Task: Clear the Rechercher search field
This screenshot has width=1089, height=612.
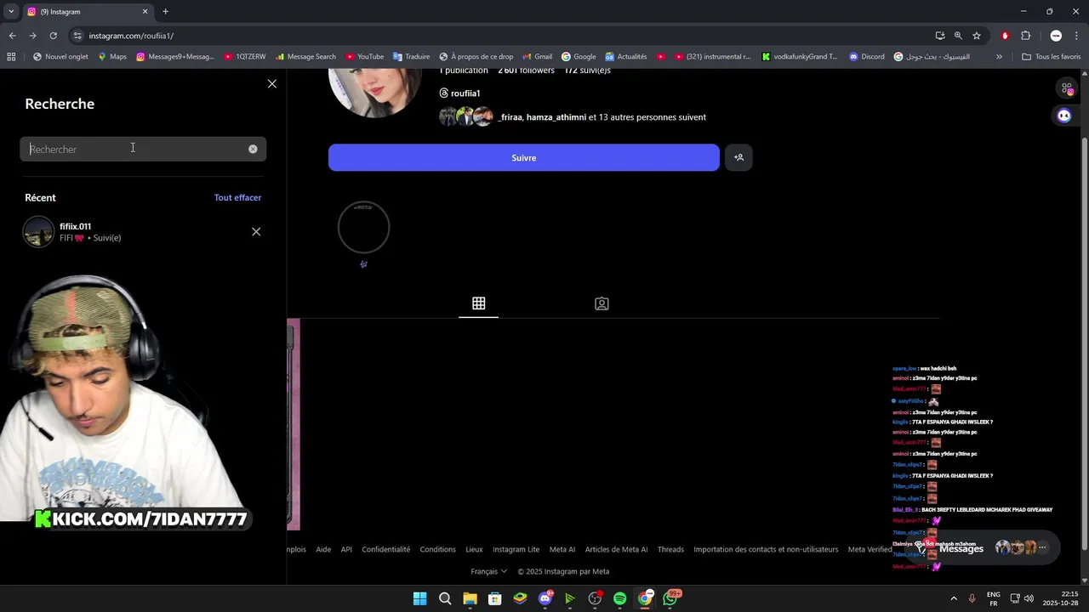Action: (x=253, y=149)
